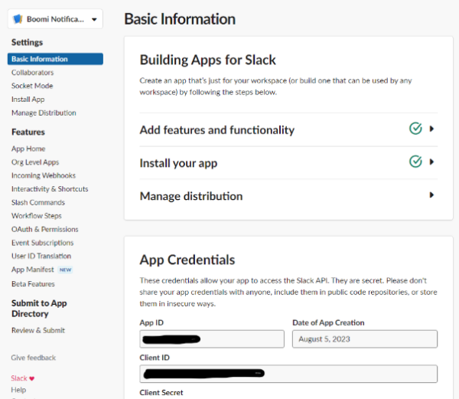Open Event Subscriptions page
Viewport: 459px width, 399px height.
[x=42, y=243]
